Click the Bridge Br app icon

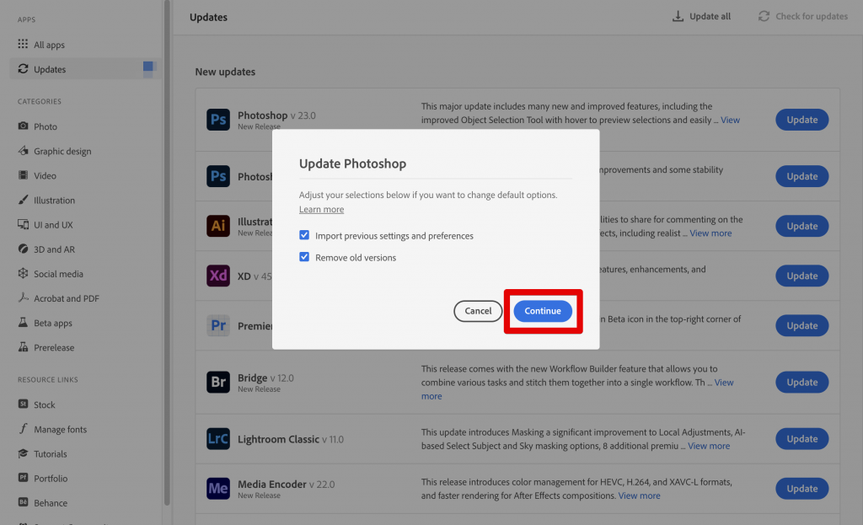click(218, 382)
